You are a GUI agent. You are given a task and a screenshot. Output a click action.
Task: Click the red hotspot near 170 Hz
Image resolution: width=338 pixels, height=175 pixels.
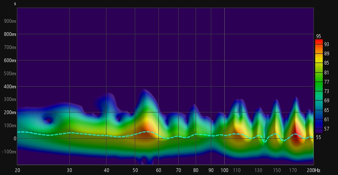[x=296, y=134]
